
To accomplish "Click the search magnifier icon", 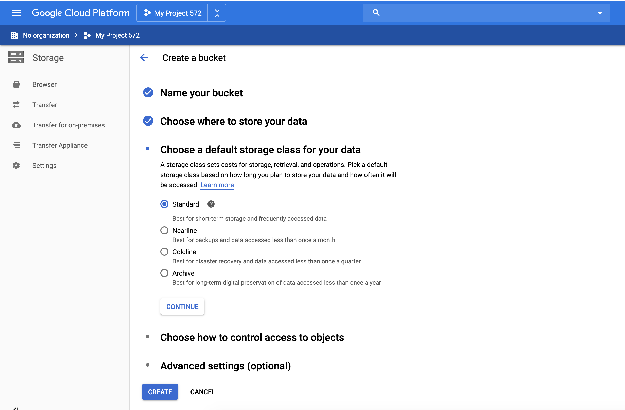I will 376,13.
